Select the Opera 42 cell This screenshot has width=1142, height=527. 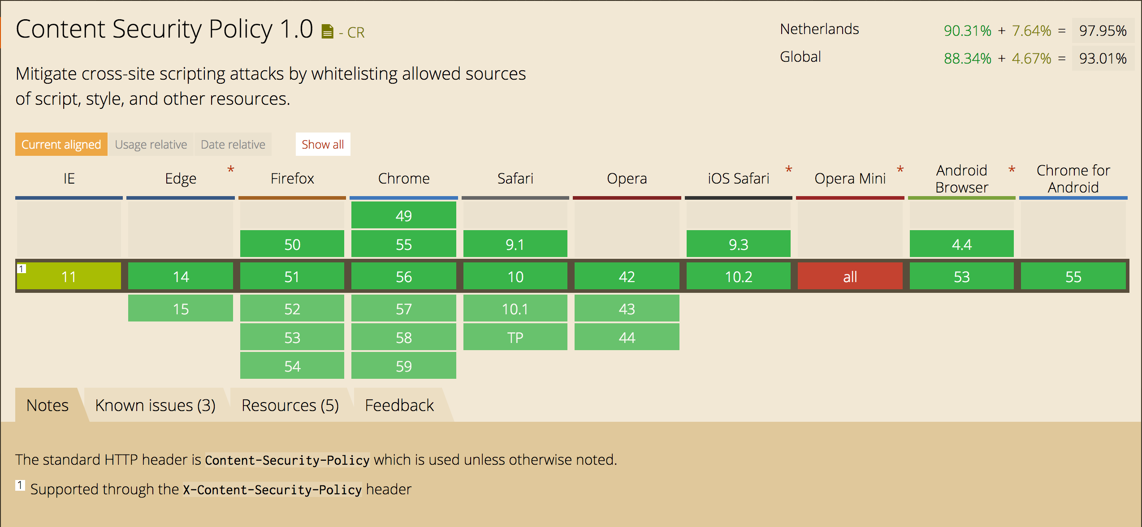coord(627,276)
